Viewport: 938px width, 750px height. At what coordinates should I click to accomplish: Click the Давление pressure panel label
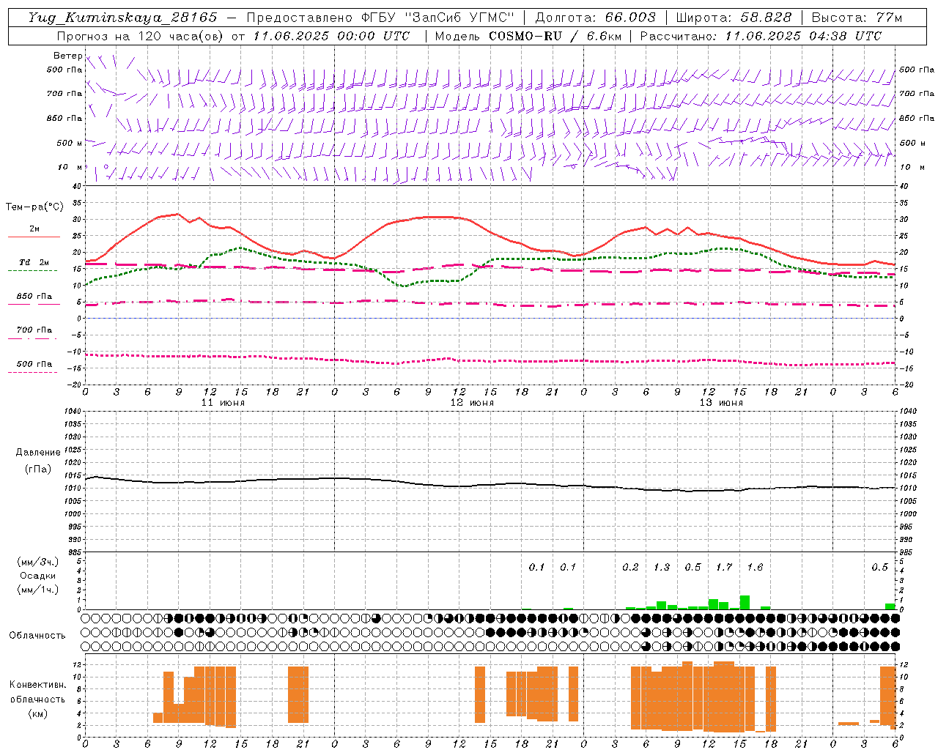[38, 452]
